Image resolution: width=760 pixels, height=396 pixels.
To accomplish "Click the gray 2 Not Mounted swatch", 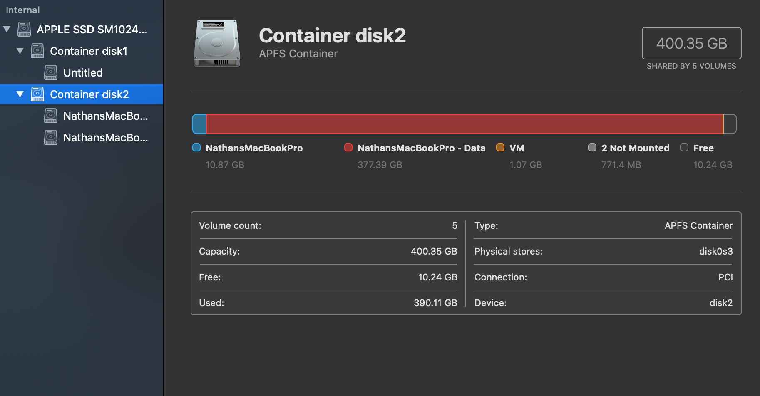I will click(592, 148).
